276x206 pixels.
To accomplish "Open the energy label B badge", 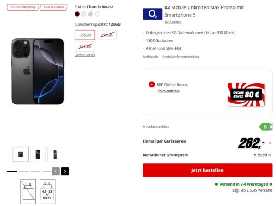I will tap(266, 126).
